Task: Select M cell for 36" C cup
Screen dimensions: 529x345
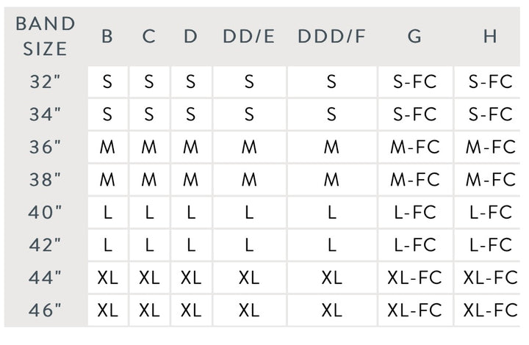Action: (x=149, y=147)
